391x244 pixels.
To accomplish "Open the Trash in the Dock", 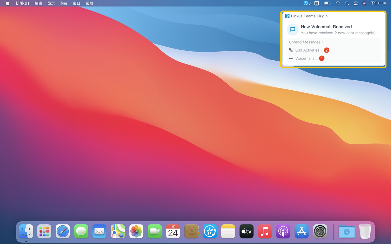I will (365, 231).
